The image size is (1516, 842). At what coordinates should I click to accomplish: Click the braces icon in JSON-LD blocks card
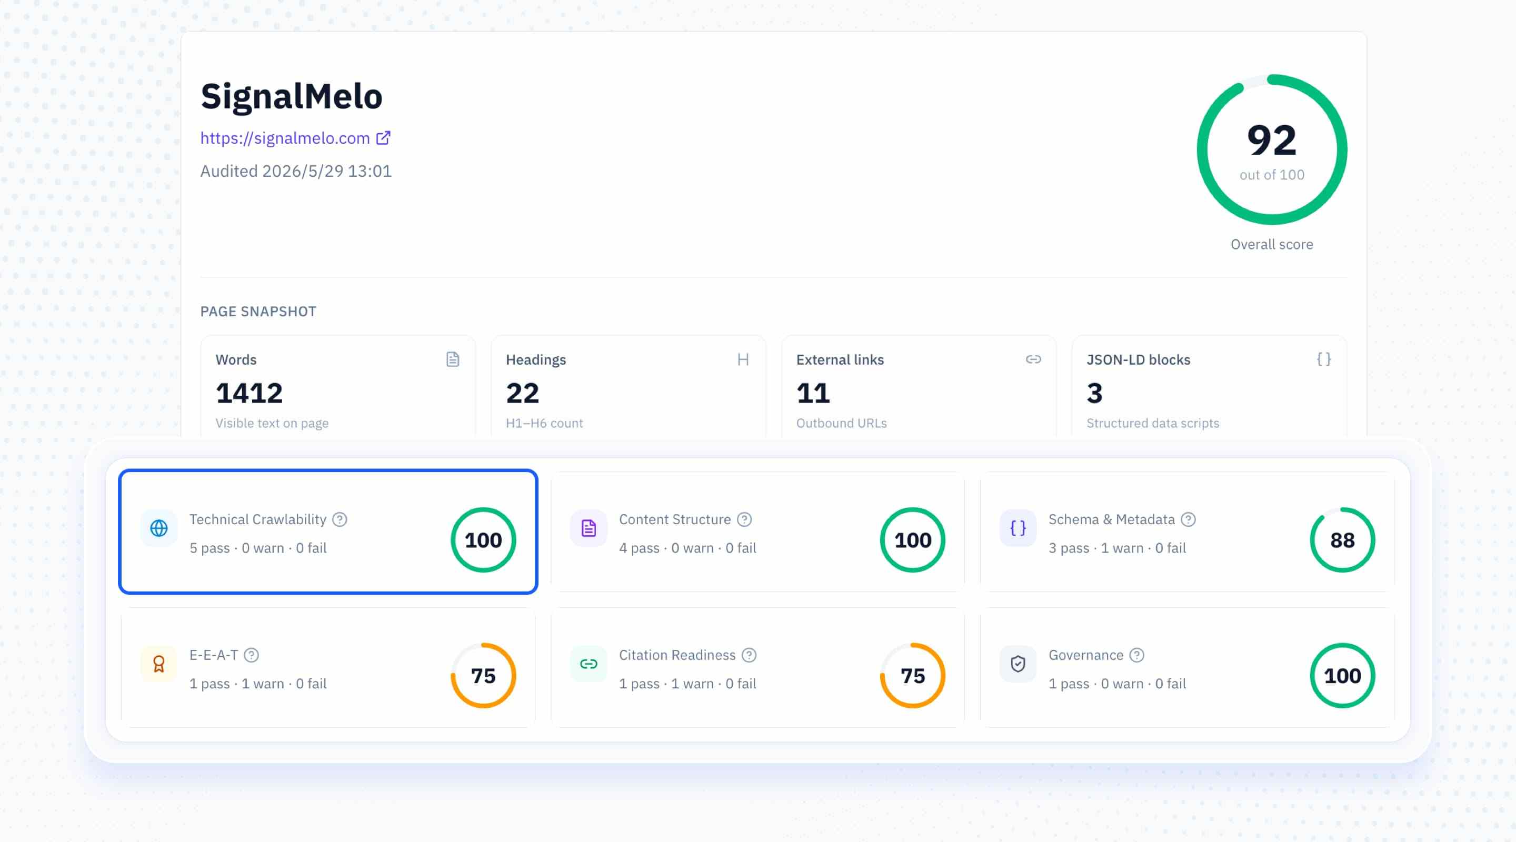1323,359
